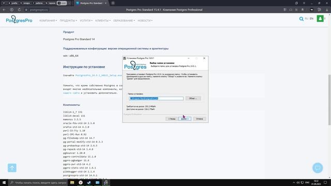331x186 pixels.
Task: Open the КЛИЕНТЫ dropdown menu
Action: coord(103,21)
